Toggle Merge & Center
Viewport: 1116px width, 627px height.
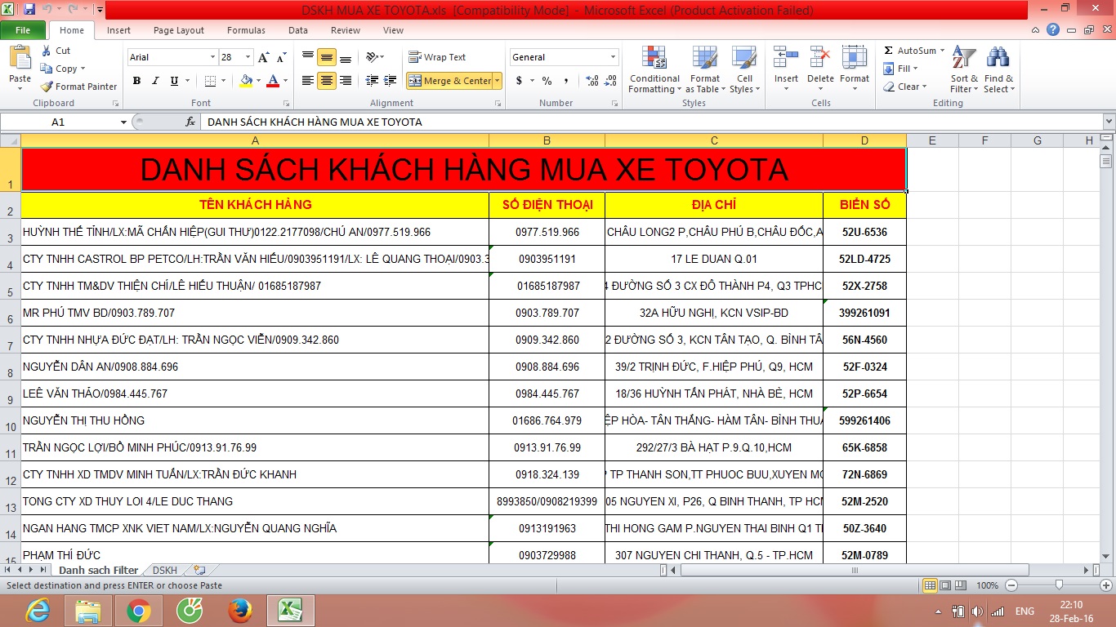[450, 81]
